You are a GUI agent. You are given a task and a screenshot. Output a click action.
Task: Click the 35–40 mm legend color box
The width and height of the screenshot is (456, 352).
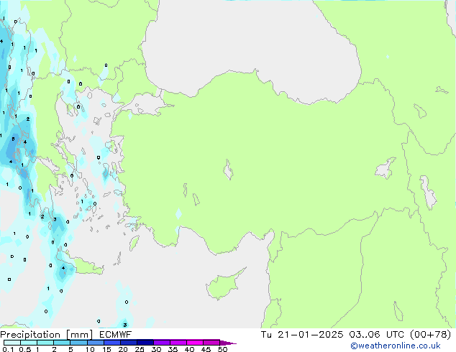pos(178,343)
